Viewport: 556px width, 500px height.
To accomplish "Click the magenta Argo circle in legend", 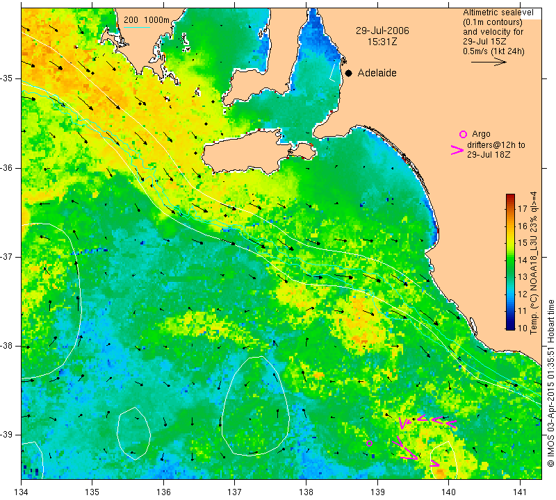I will coord(463,134).
